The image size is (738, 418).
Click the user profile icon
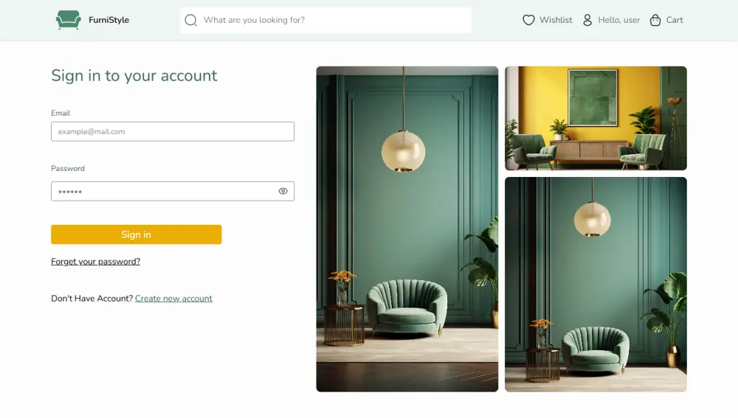coord(587,20)
